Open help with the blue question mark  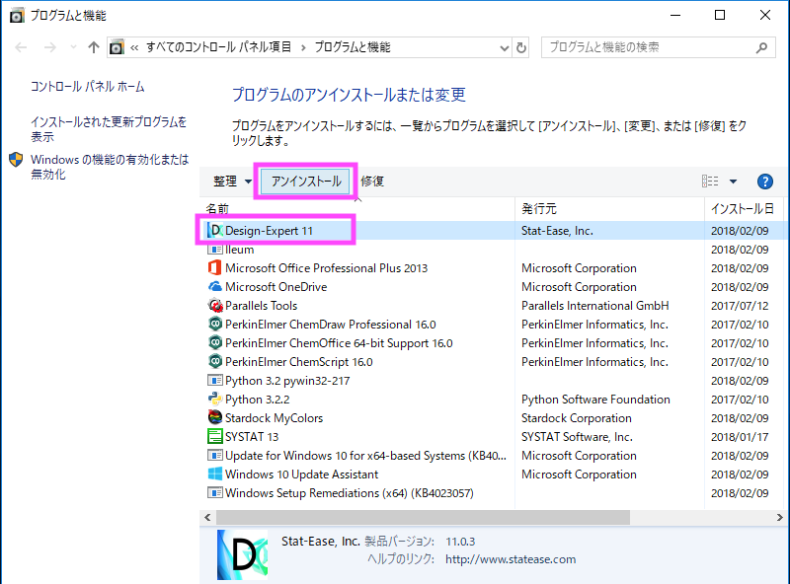[764, 182]
